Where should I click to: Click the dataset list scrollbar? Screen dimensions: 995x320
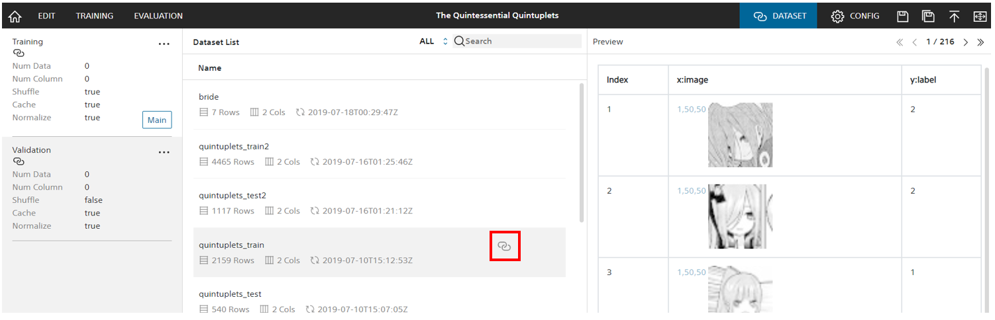coord(582,152)
